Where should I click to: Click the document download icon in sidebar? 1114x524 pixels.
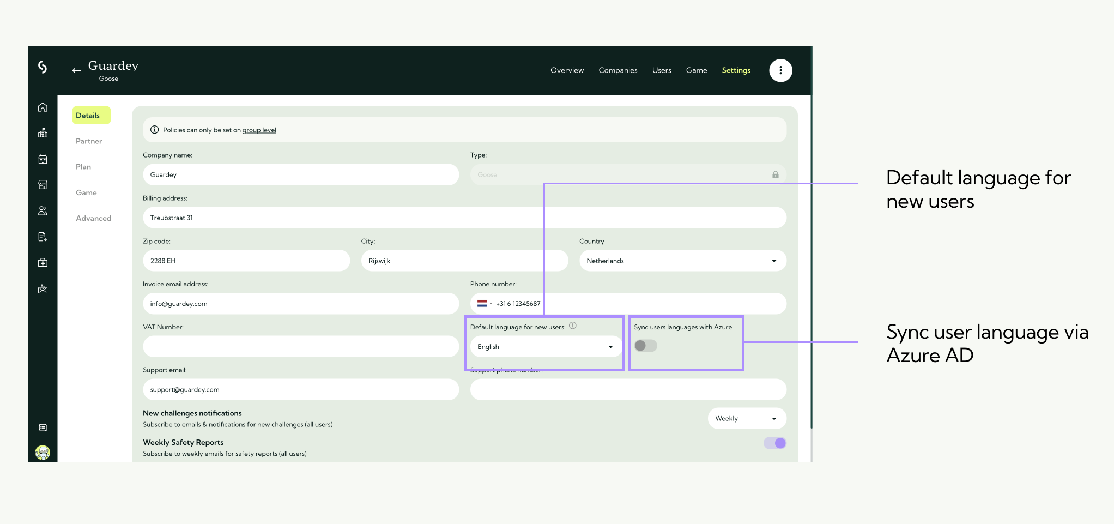coord(43,237)
